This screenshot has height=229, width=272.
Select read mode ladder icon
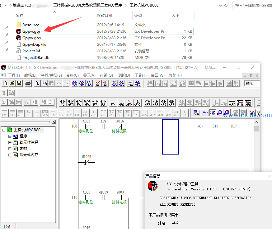[x=205, y=113]
